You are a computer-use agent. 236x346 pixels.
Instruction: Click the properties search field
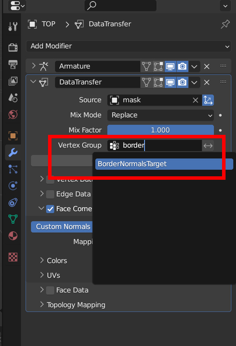(120, 5)
